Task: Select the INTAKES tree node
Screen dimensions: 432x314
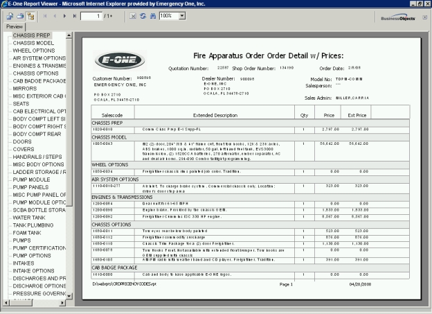Action: [x=24, y=263]
